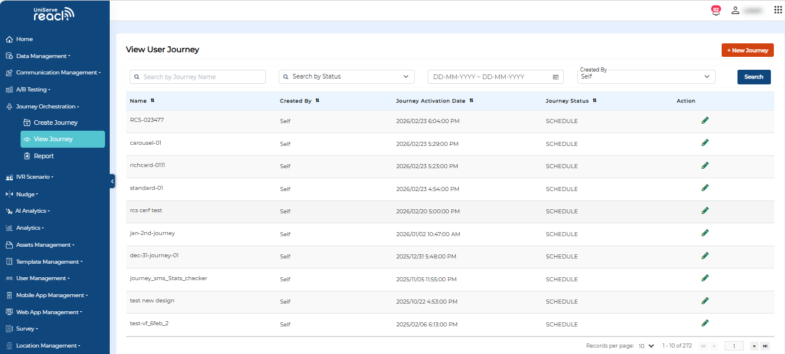This screenshot has height=354, width=785.
Task: Expand Data Management menu in sidebar
Action: click(x=43, y=56)
